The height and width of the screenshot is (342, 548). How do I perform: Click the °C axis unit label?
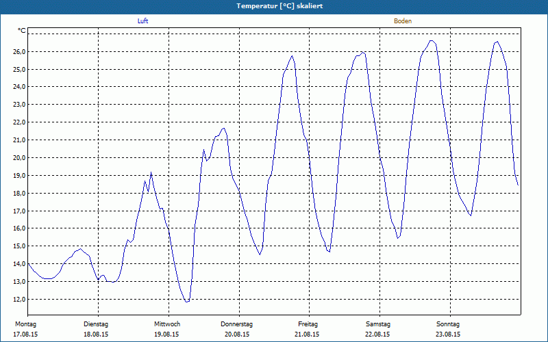[x=22, y=31]
